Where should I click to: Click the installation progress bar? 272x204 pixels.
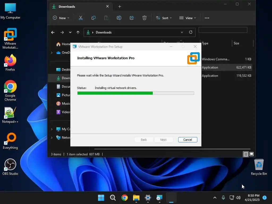click(x=136, y=93)
